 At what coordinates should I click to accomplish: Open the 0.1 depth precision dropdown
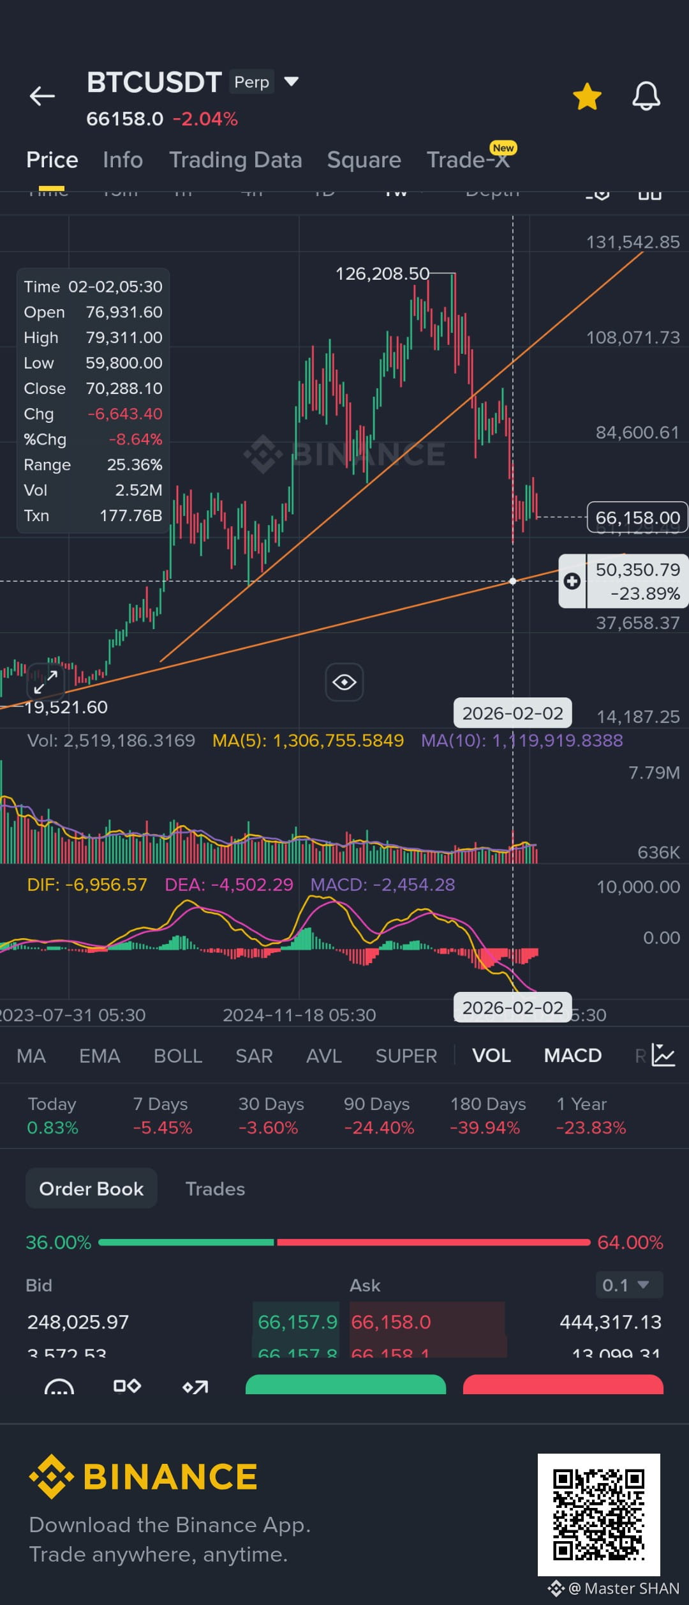tap(629, 1284)
